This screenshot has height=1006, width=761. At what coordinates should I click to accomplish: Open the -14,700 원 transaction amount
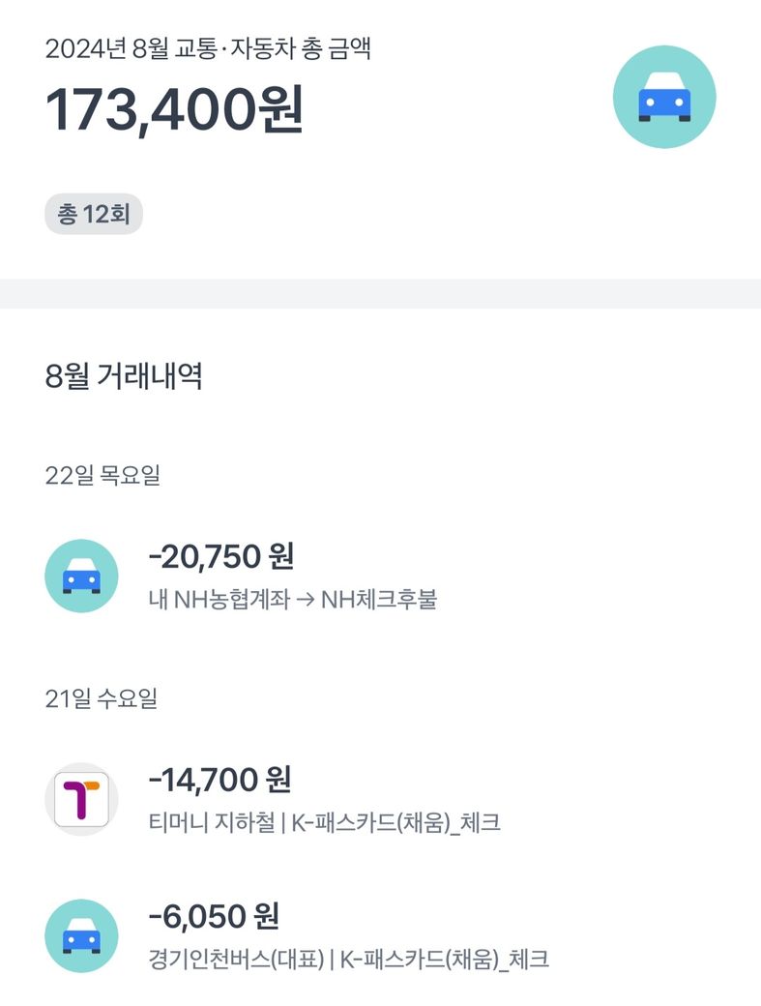[220, 779]
